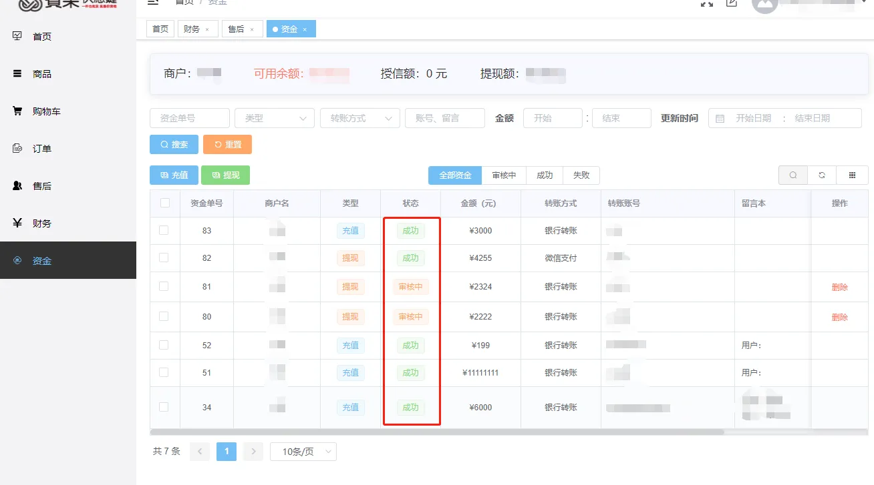Close the 售后 tab
The image size is (874, 485).
252,29
